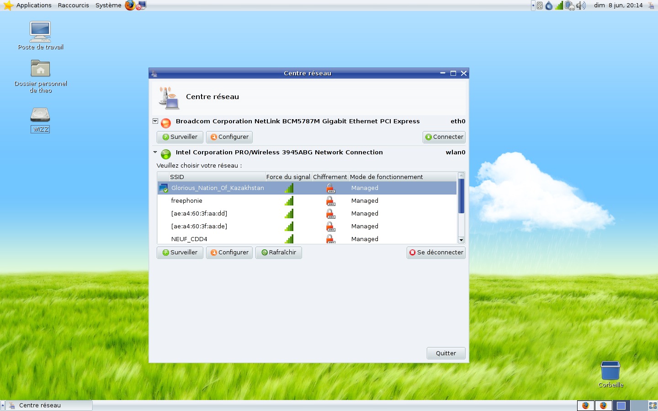The image size is (658, 411).
Task: Collapse the Intel wlan0 wireless section
Action: click(155, 152)
